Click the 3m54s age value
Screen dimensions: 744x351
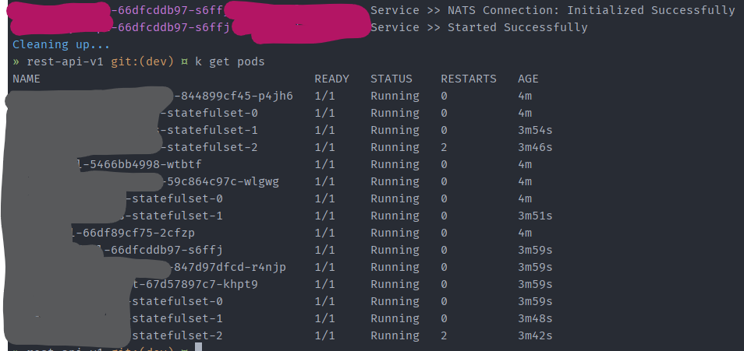coord(535,130)
